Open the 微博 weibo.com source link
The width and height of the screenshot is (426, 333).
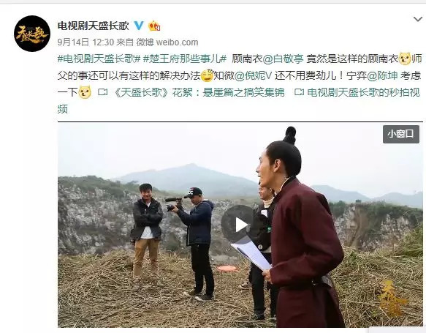tap(167, 42)
